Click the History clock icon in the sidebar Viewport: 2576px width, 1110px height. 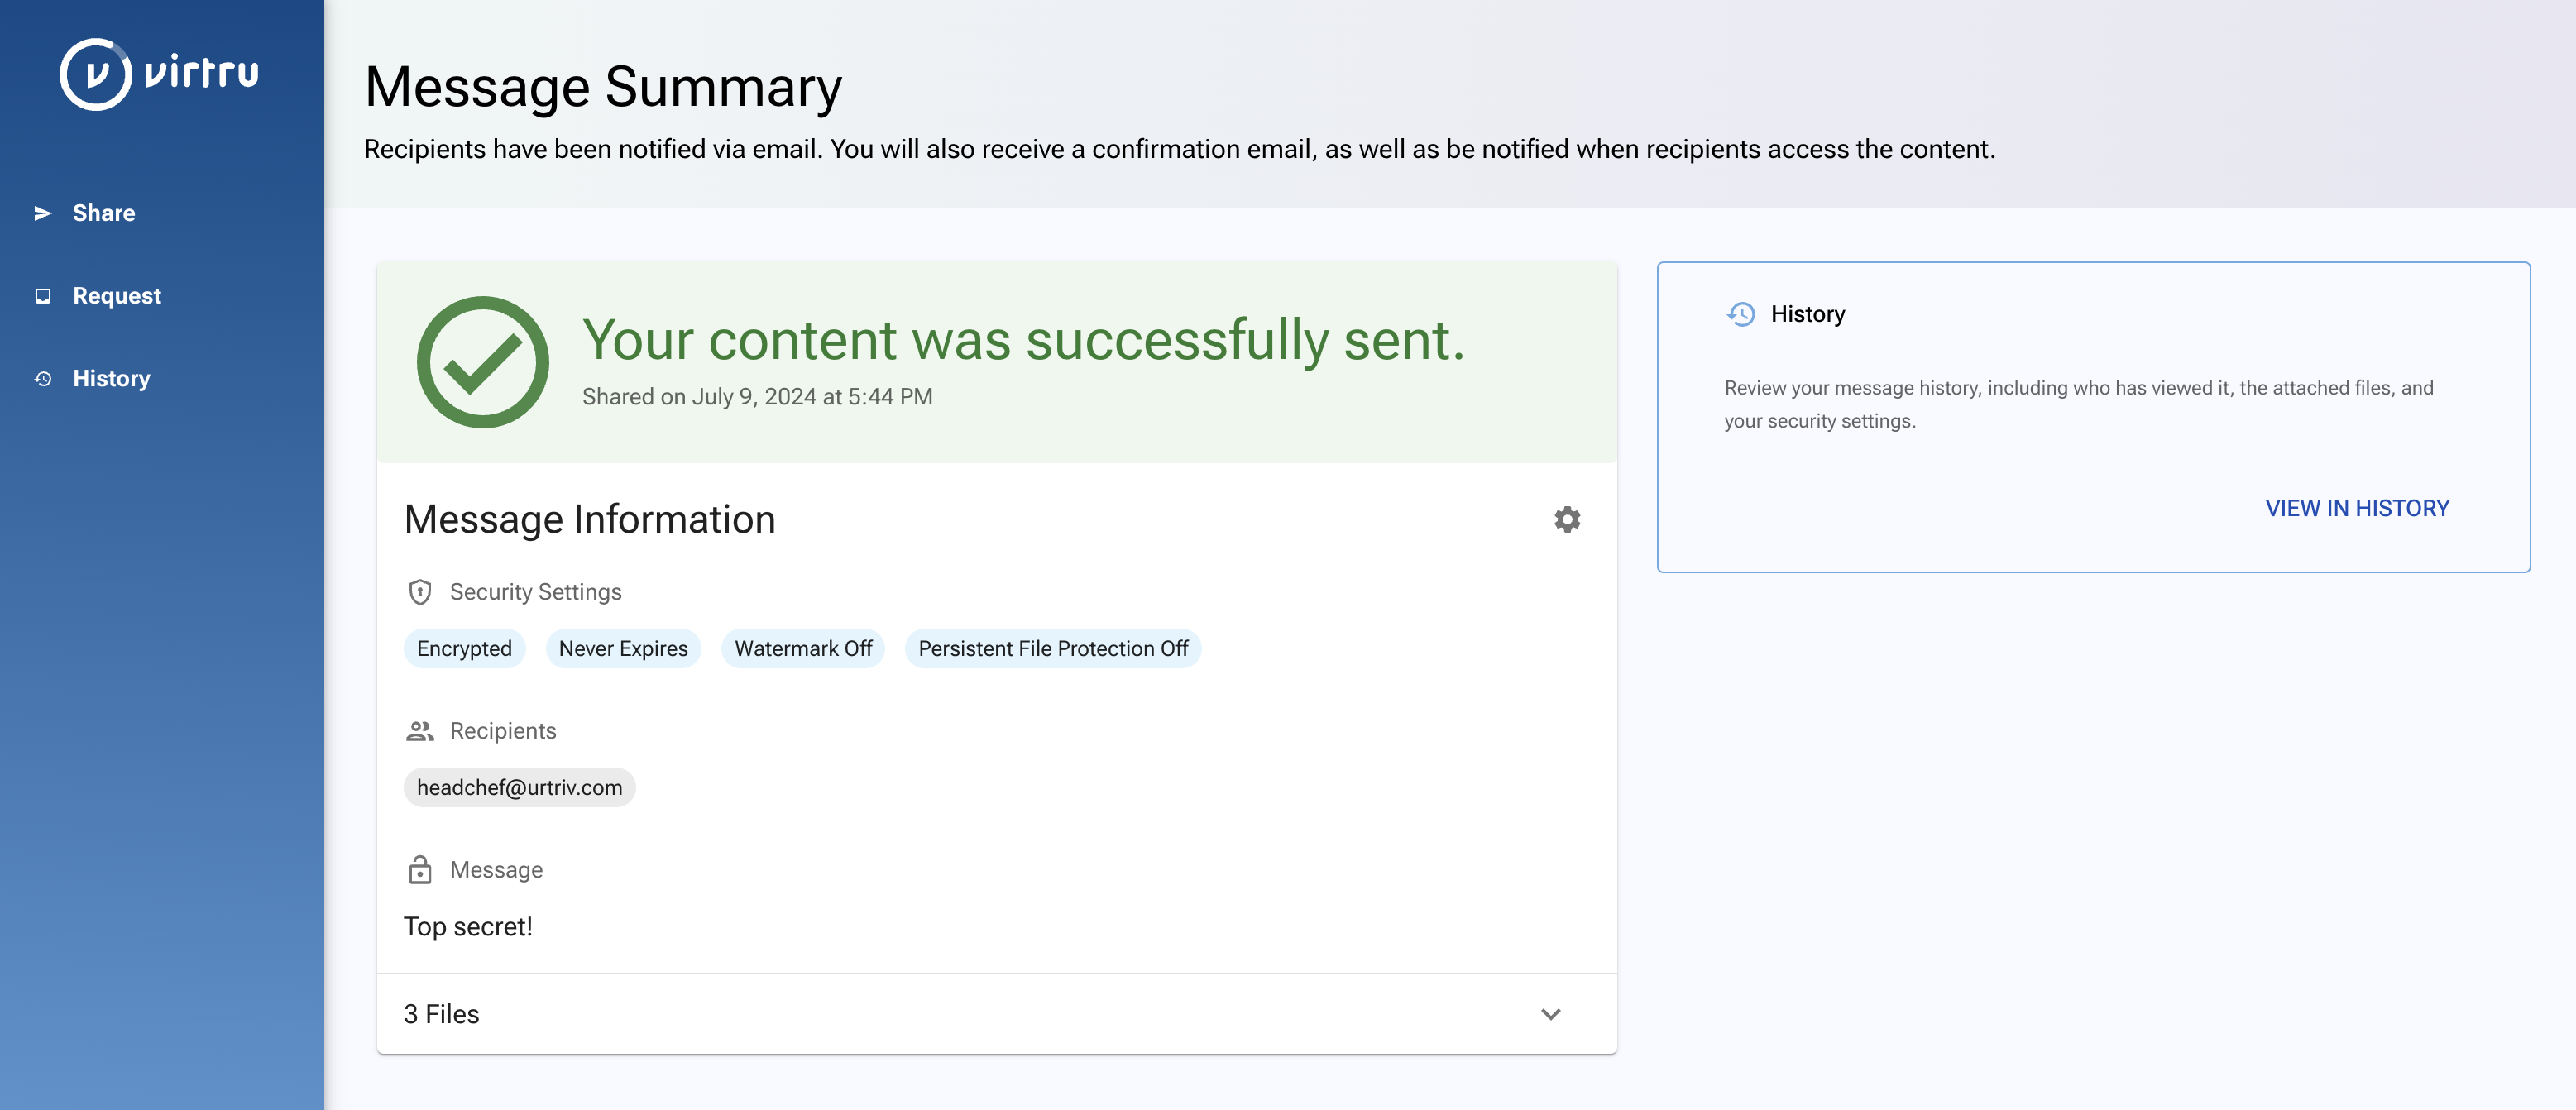(x=43, y=379)
